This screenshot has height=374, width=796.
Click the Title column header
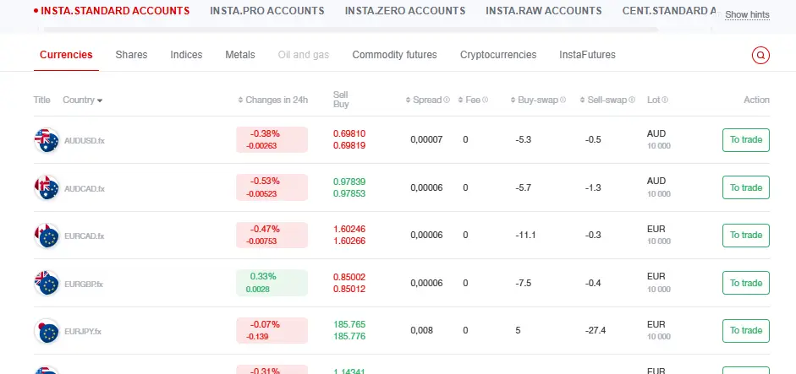pos(41,100)
